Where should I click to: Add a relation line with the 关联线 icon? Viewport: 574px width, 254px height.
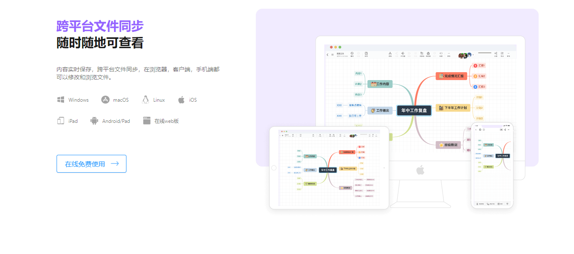coord(422,54)
